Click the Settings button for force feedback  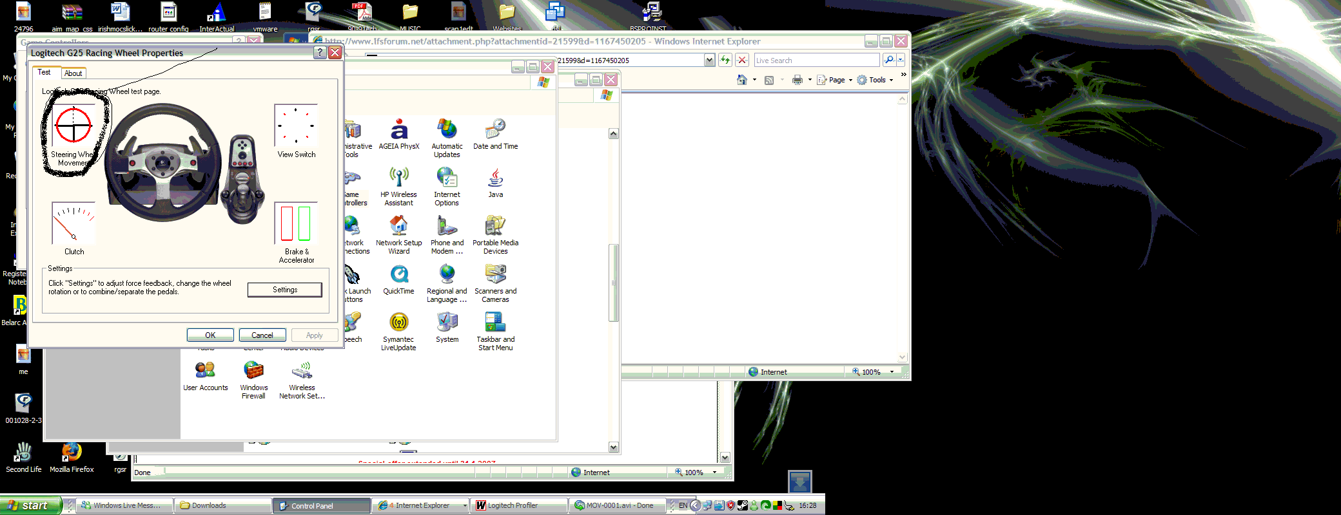click(x=285, y=290)
